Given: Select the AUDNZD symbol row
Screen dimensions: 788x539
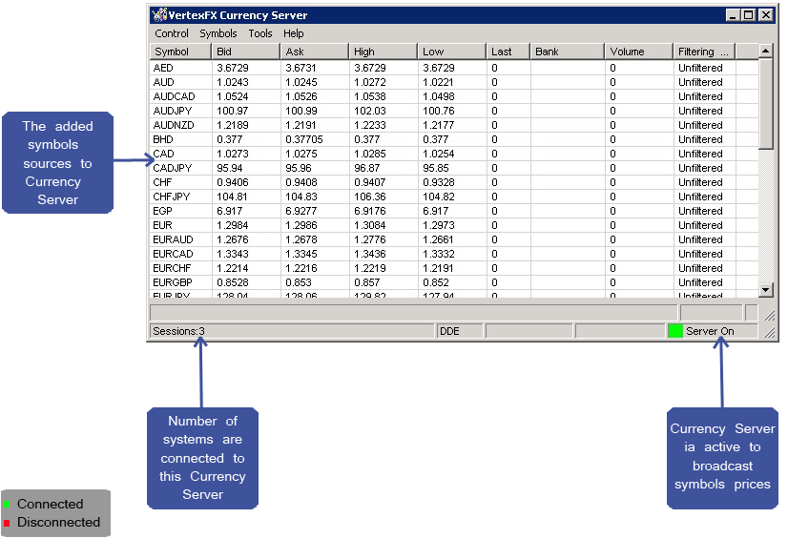Looking at the screenshot, I should pos(454,125).
